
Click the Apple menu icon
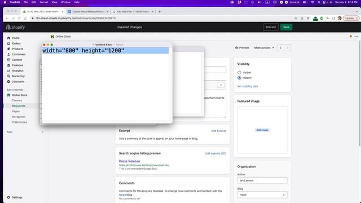click(5, 2)
